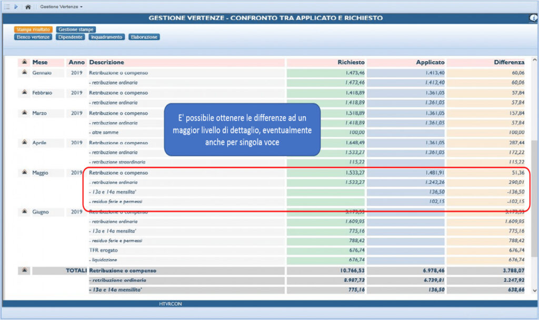Image resolution: width=539 pixels, height=320 pixels.
Task: Collapse the Marzo 2019 row
Action: coord(24,113)
